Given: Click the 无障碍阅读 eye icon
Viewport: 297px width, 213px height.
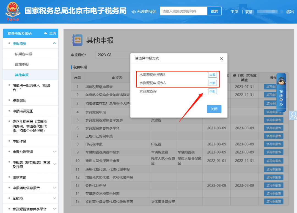Looking at the screenshot, I should pos(134,12).
